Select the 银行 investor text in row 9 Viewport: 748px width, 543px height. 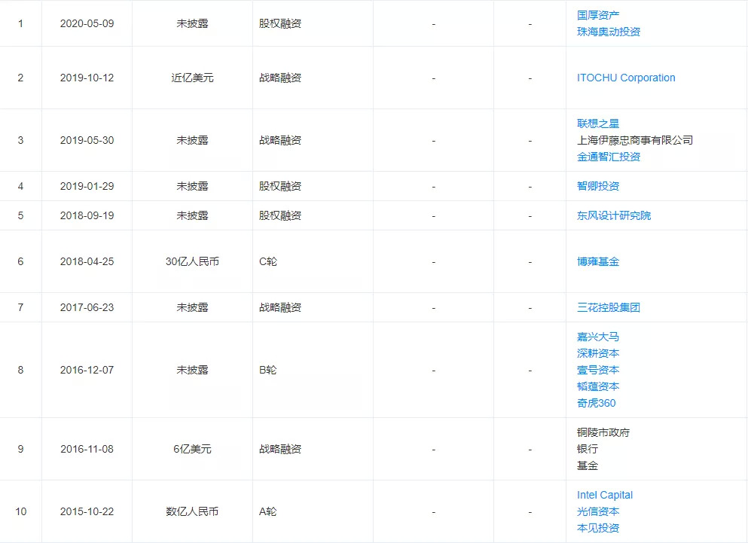588,449
